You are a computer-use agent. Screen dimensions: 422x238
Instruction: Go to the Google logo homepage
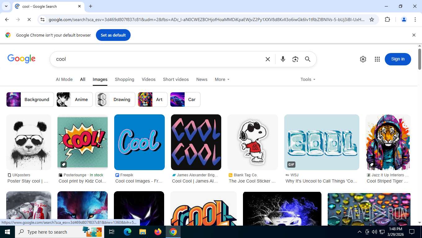[x=21, y=59]
